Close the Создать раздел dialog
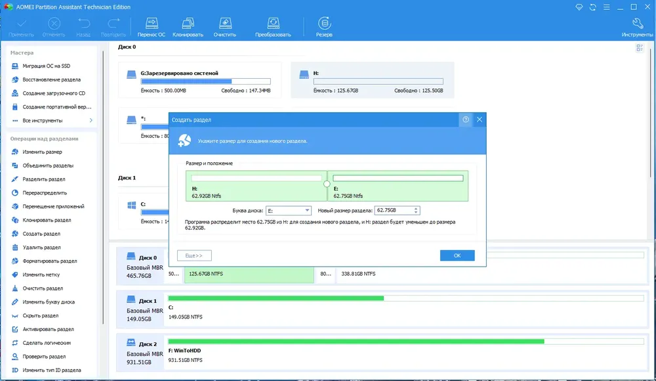Screen dimensions: 656x381 [480, 120]
